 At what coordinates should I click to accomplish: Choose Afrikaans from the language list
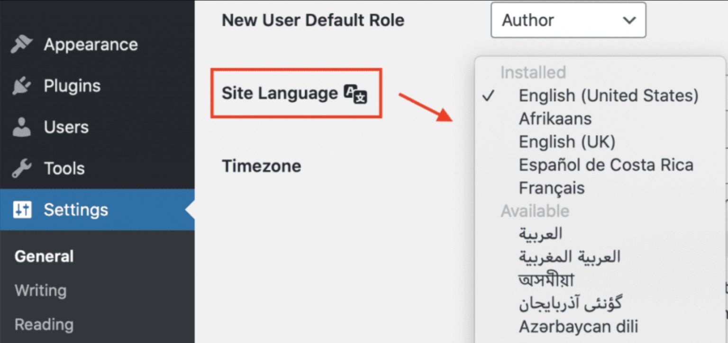click(555, 119)
